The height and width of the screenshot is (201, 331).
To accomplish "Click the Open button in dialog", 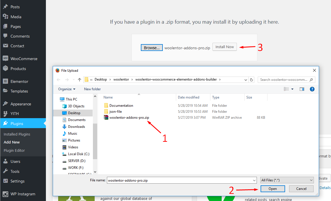I will click(273, 188).
